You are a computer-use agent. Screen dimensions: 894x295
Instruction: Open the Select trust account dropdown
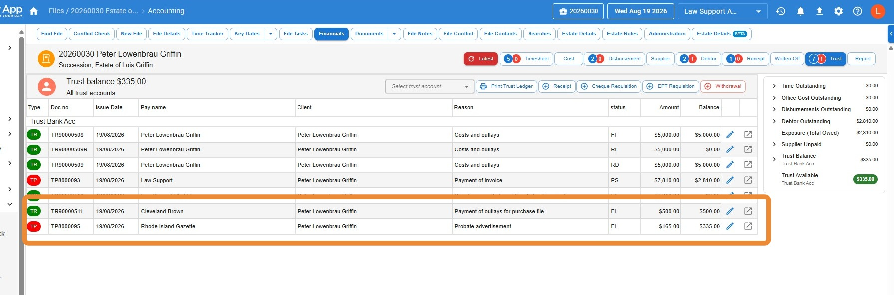[430, 86]
